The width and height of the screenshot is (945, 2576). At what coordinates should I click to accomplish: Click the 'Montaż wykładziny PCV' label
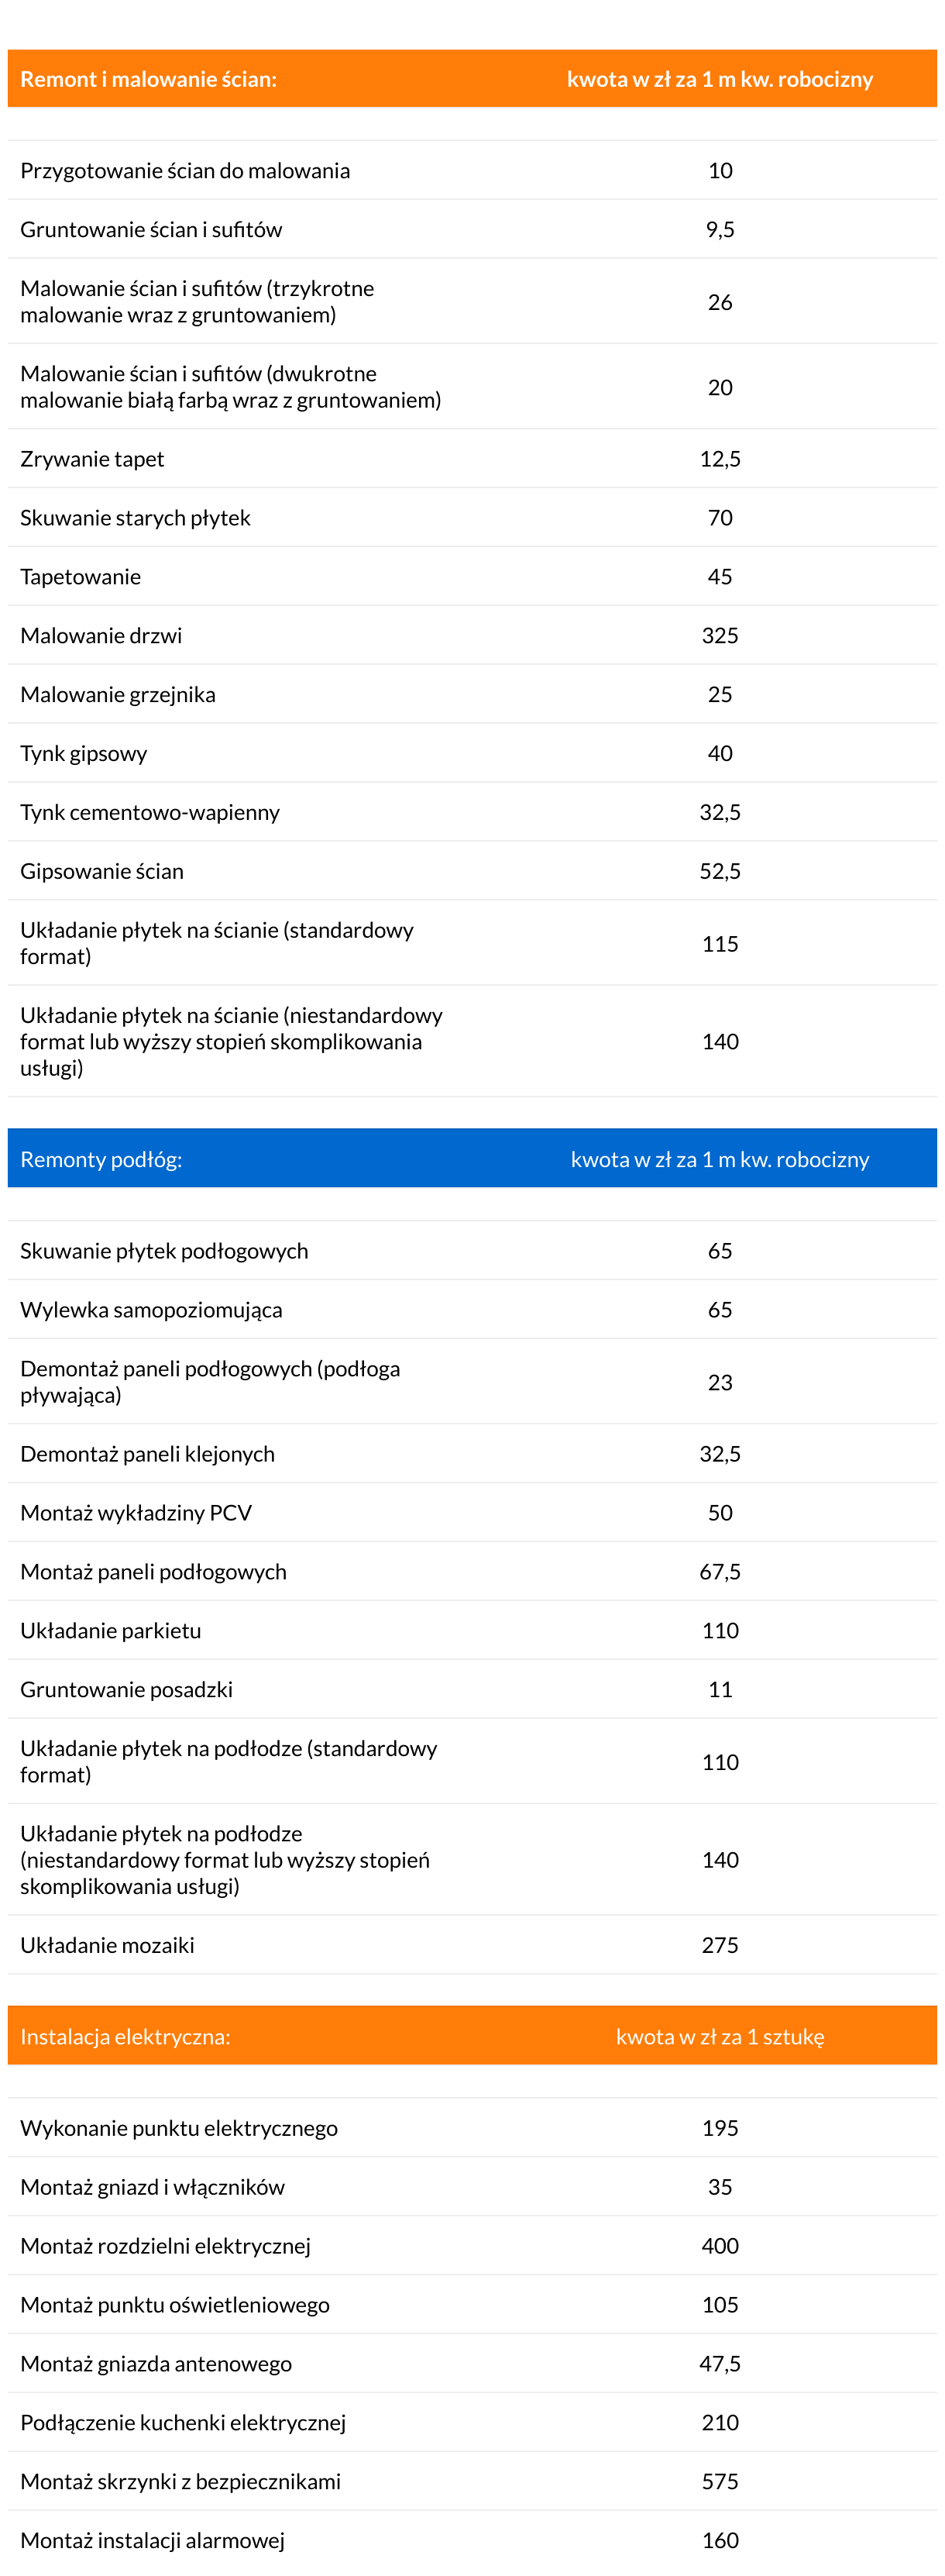pos(136,1513)
